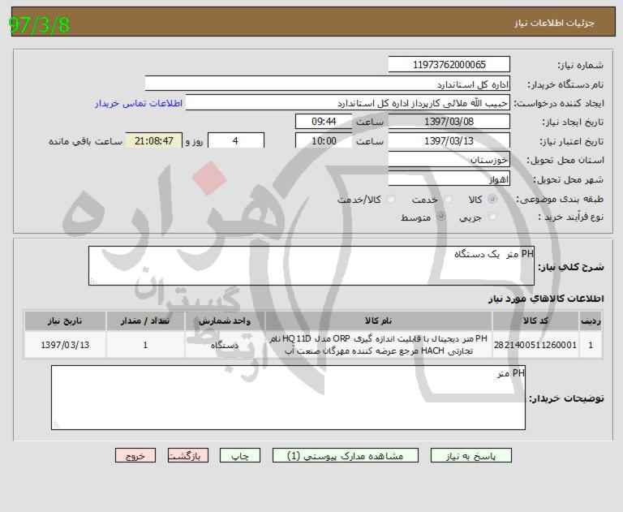
Task: Click the توضیحات خریدار text area
Action: (x=289, y=398)
